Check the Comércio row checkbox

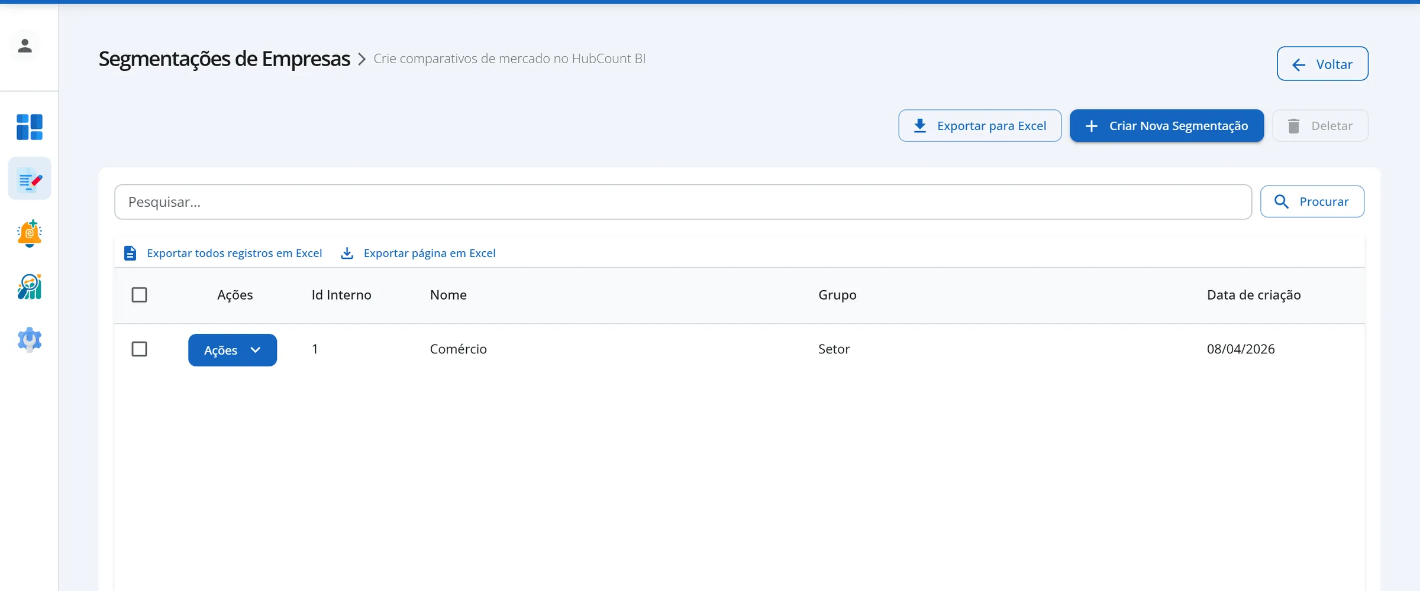pyautogui.click(x=139, y=349)
